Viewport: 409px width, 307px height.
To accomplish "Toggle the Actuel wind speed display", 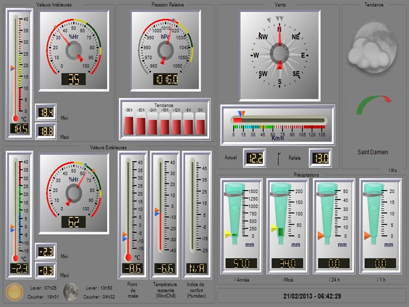I will 254,158.
